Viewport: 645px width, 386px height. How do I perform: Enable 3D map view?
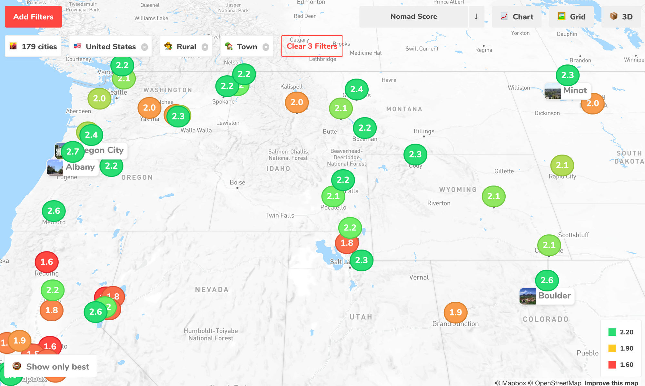621,17
